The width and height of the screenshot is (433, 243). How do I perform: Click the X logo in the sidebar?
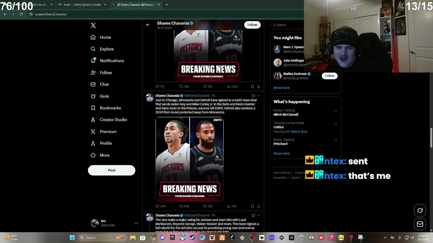(x=93, y=25)
